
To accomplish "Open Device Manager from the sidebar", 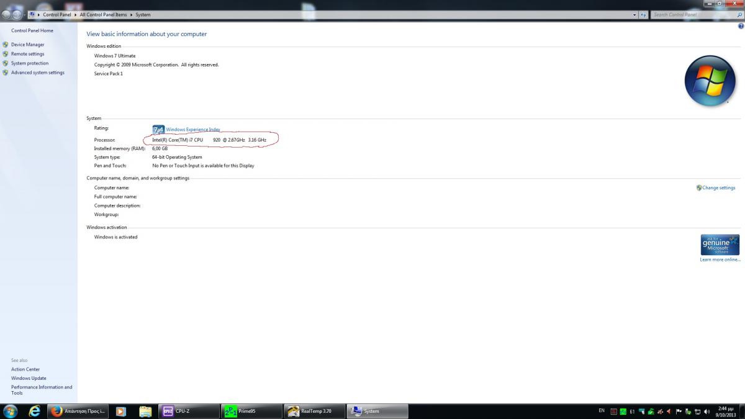I will point(27,45).
